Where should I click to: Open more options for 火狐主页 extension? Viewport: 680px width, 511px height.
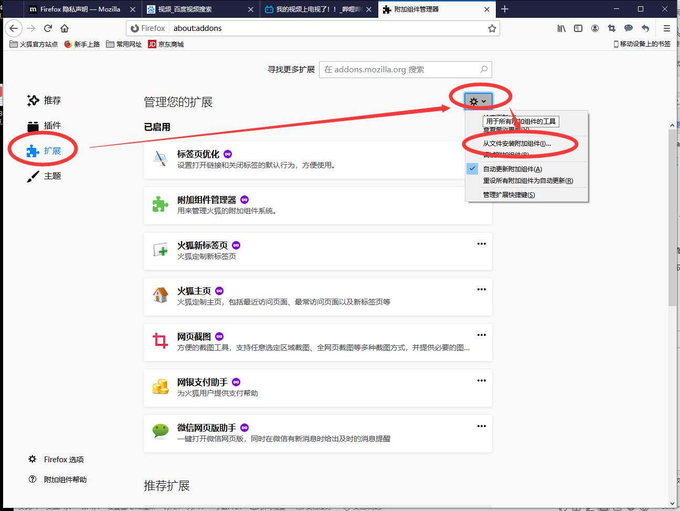coord(481,289)
